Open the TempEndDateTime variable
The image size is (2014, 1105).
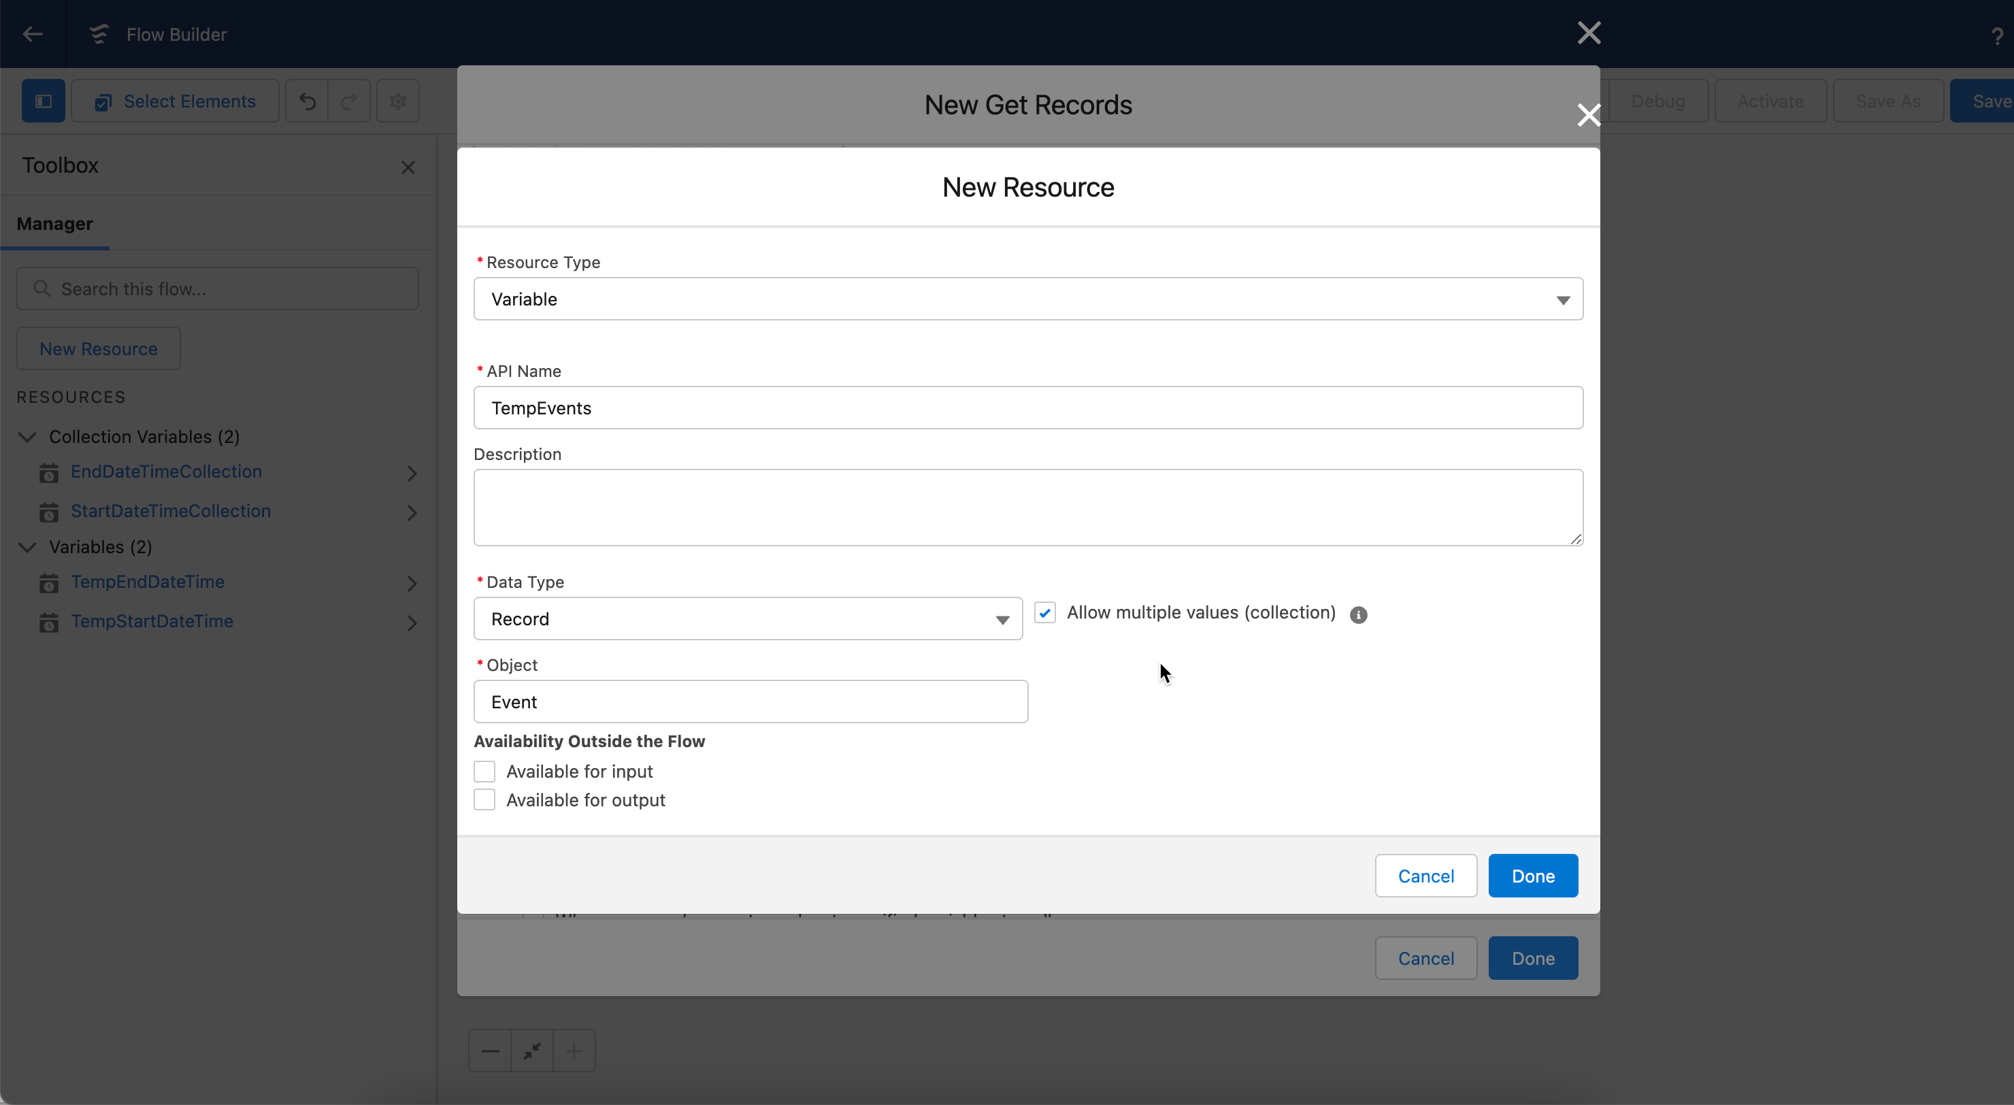148,582
